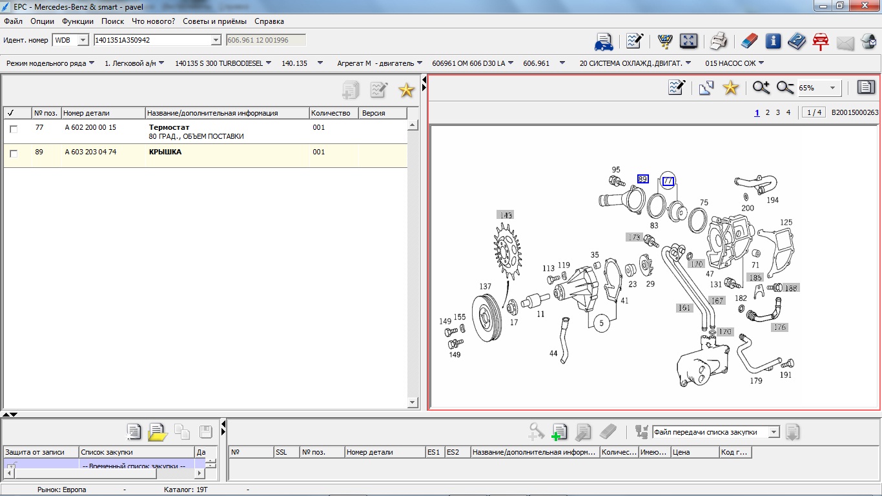Tick the checkbox for position 77 Термостат
Viewport: 882px width, 496px height.
tap(14, 129)
